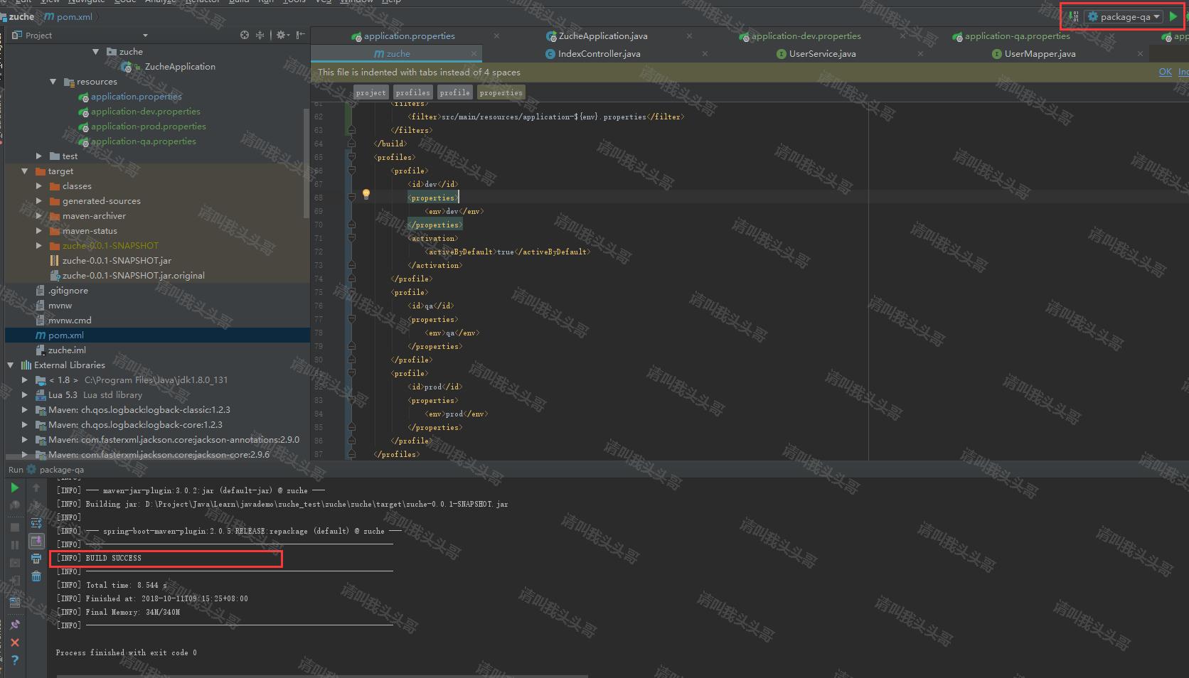
Task: Open the application-qa.properties editor tab
Action: tap(1017, 36)
